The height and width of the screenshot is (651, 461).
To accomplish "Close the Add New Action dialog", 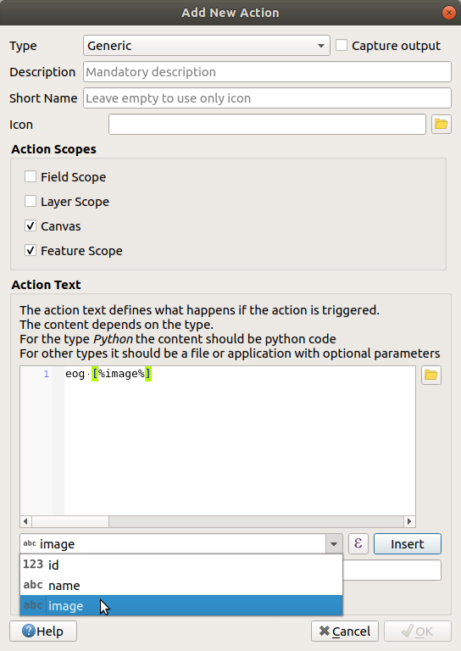I will pyautogui.click(x=448, y=13).
